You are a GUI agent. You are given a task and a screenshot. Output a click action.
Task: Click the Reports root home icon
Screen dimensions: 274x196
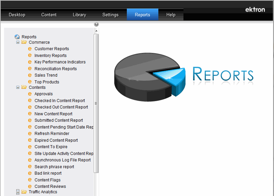(17, 37)
